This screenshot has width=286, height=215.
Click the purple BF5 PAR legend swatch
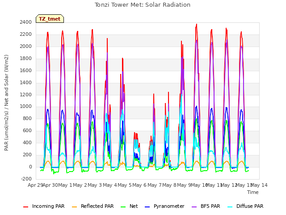[x=194, y=207]
